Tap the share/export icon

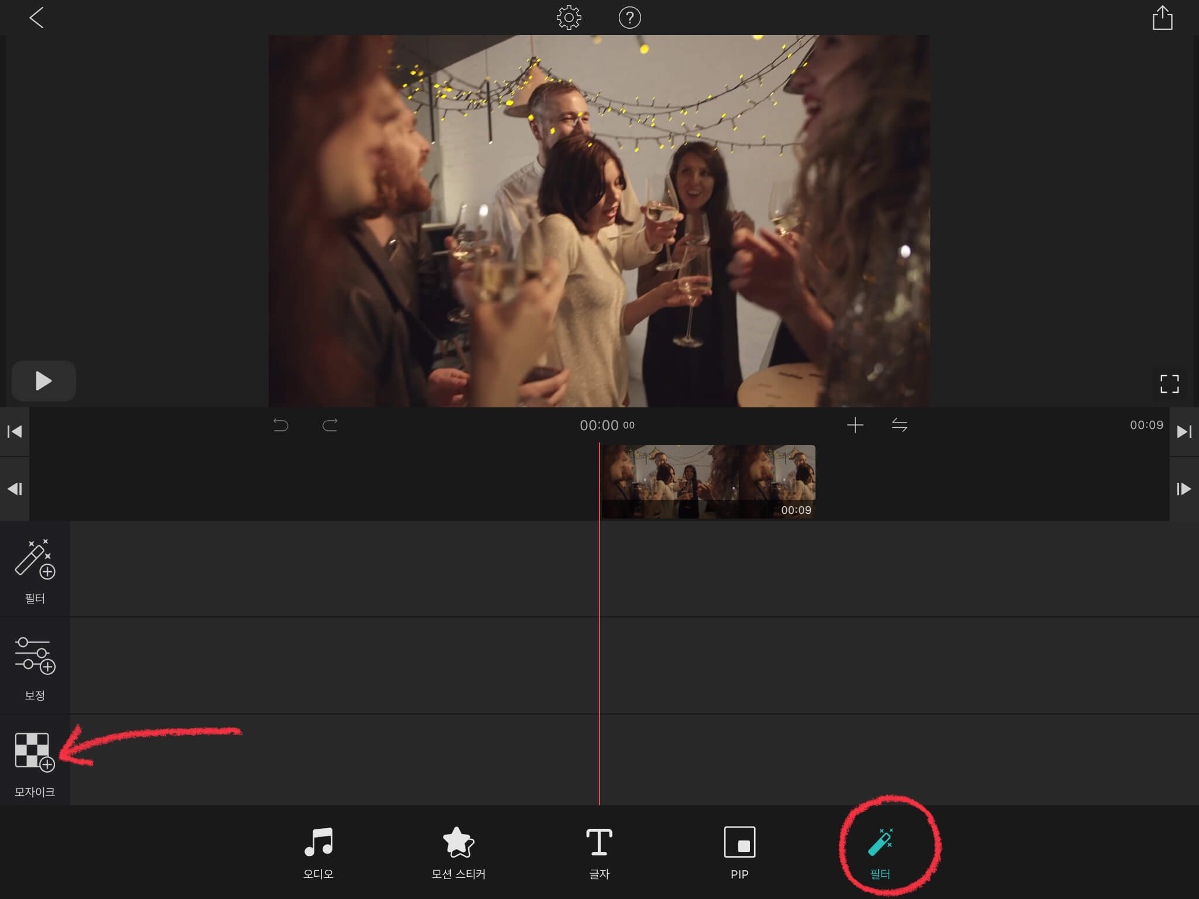(1162, 18)
